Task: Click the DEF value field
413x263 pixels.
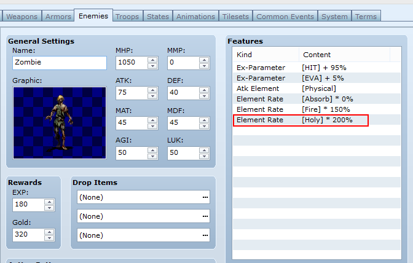Action: click(183, 93)
